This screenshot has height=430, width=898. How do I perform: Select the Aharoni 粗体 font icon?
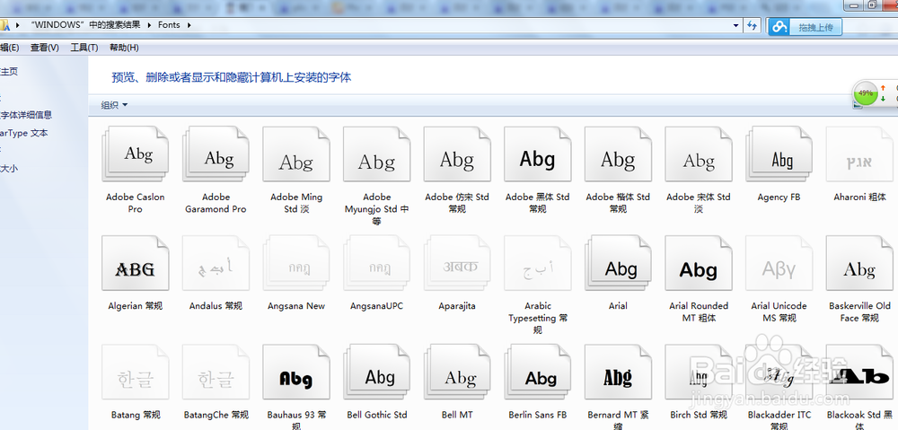tap(859, 154)
